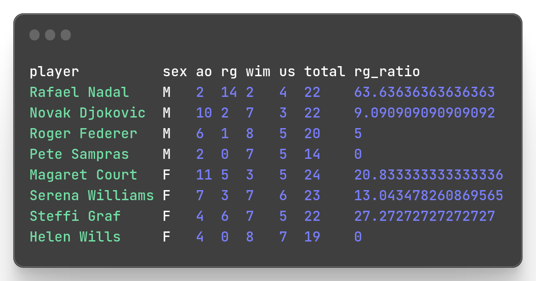Click the rg_ratio value 63.63636363636363
Screen dimensions: 536x281
click(424, 92)
